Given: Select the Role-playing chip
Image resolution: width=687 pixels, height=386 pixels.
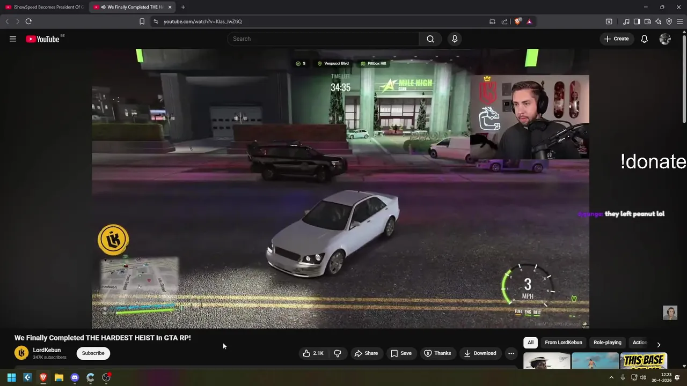Looking at the screenshot, I should pos(607,343).
